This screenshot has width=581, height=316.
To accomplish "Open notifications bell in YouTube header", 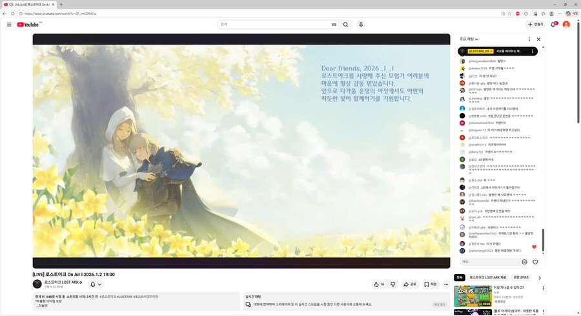I will pyautogui.click(x=553, y=25).
